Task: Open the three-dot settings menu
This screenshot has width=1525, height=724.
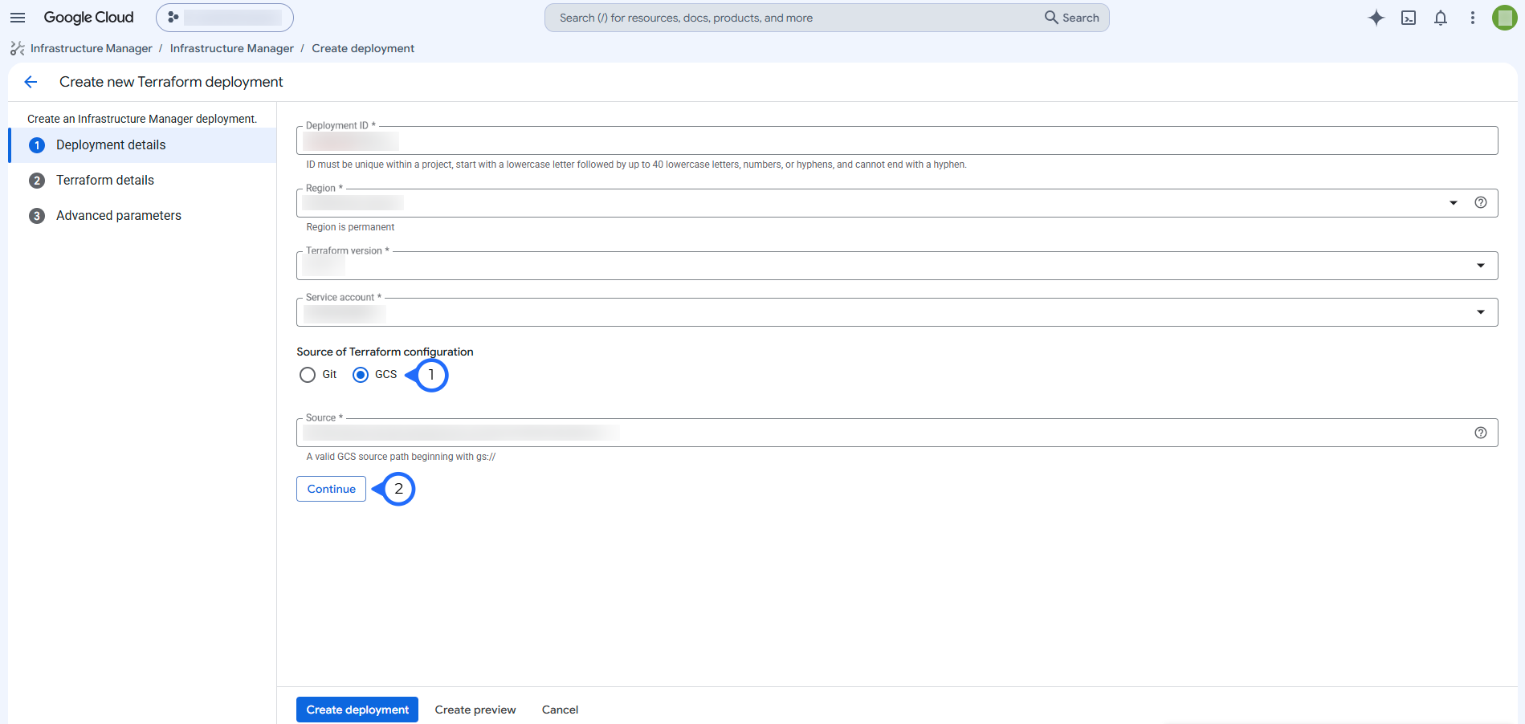Action: (x=1473, y=18)
